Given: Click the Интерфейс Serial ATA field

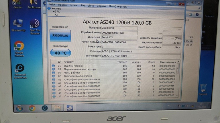Looking at the screenshot, I should [119, 38].
